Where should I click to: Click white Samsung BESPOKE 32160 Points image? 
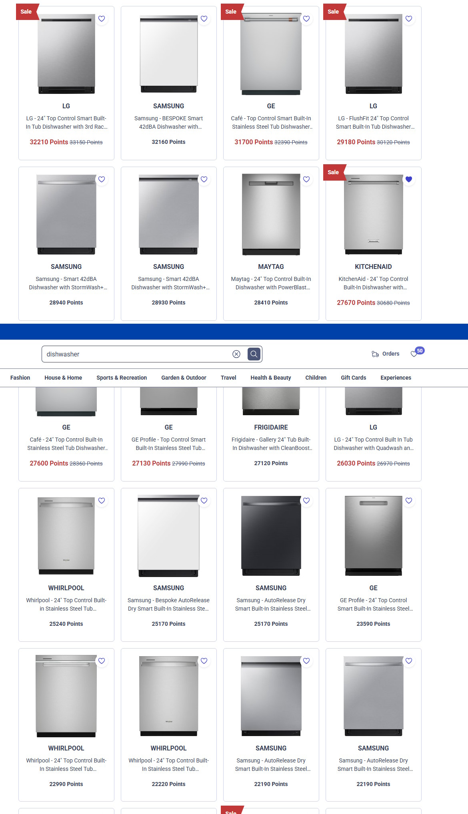(x=169, y=54)
